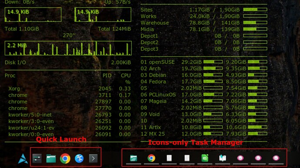Click the Sites partition usage bar

(x=255, y=10)
